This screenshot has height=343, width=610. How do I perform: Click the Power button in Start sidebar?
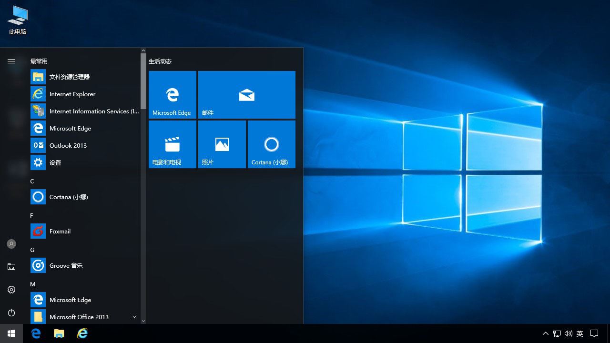(x=11, y=313)
